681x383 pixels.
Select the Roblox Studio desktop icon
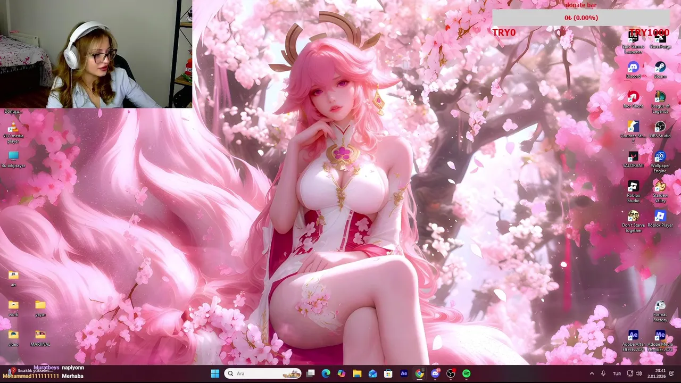coord(633,191)
